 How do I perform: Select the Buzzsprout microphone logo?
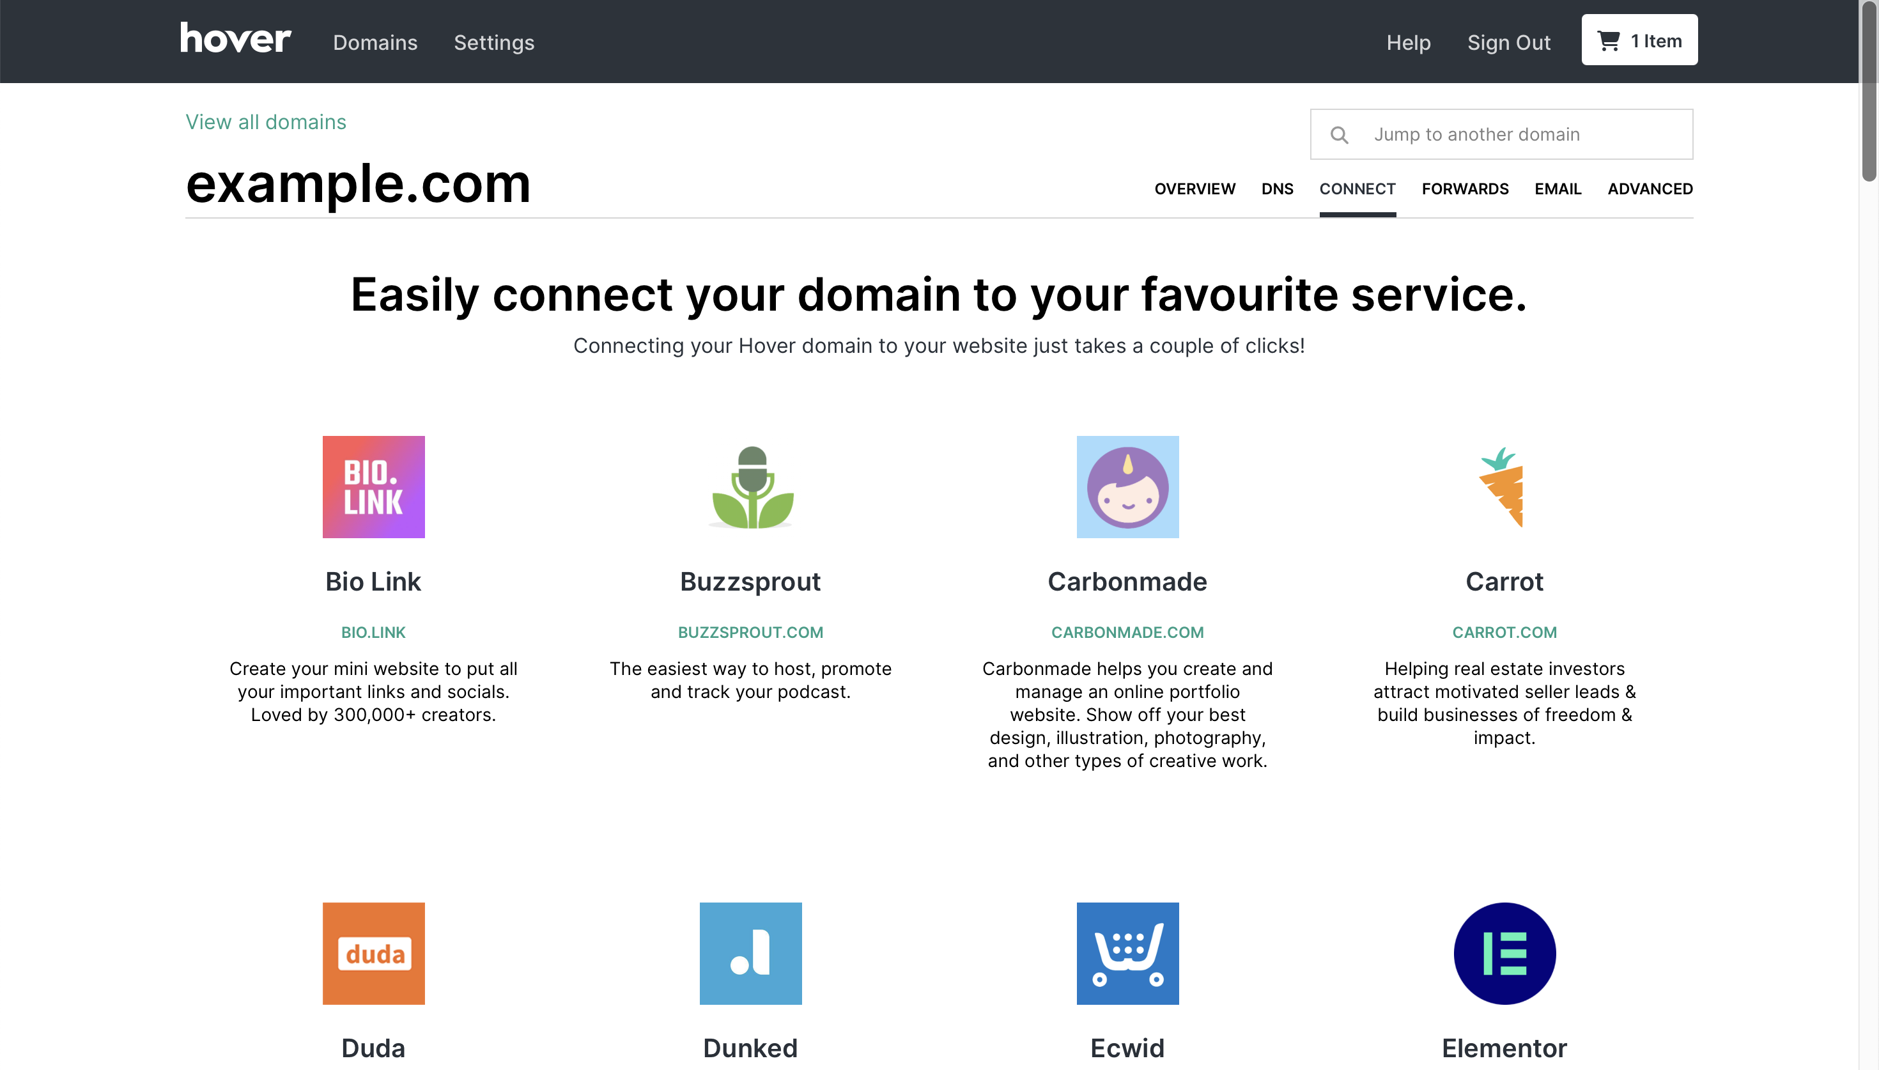(751, 486)
